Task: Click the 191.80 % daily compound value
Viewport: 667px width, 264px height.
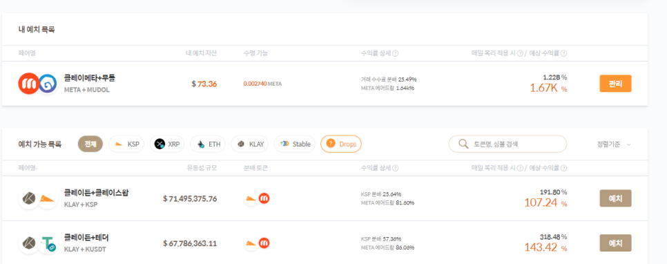Action: pyautogui.click(x=554, y=191)
